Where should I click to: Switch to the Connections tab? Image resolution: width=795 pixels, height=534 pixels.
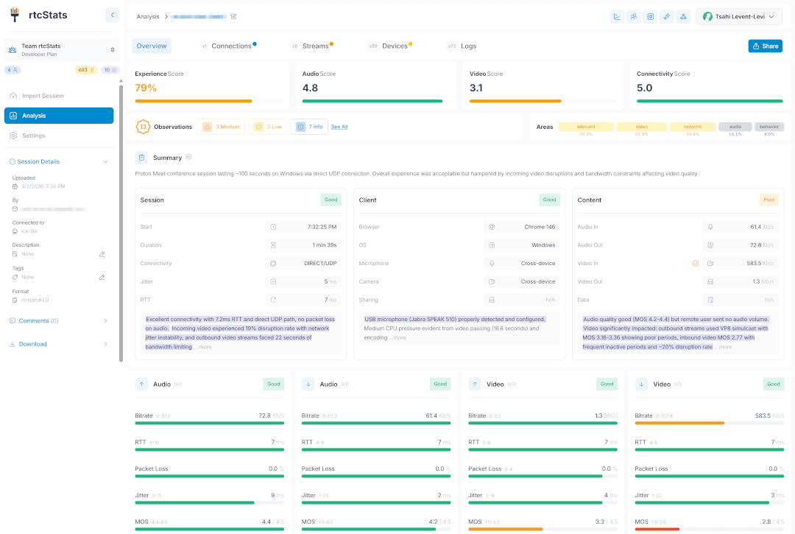(x=231, y=46)
